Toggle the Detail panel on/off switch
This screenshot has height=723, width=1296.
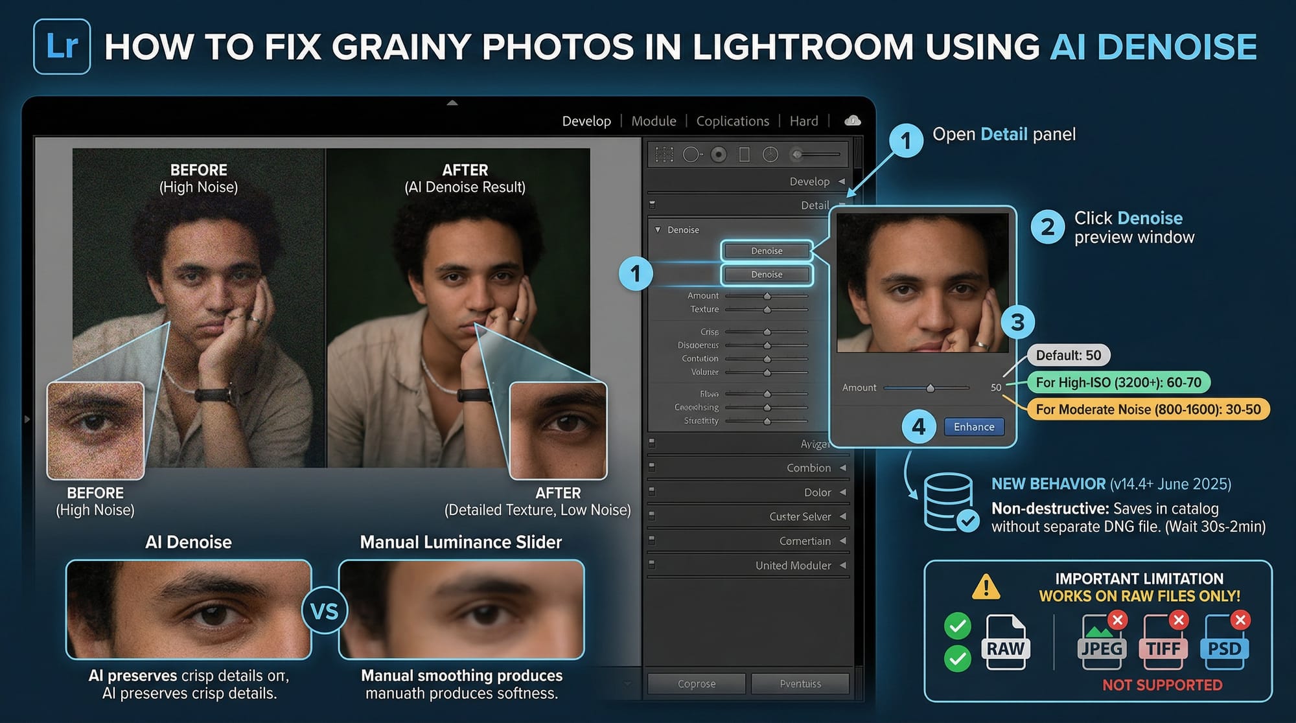pyautogui.click(x=653, y=205)
